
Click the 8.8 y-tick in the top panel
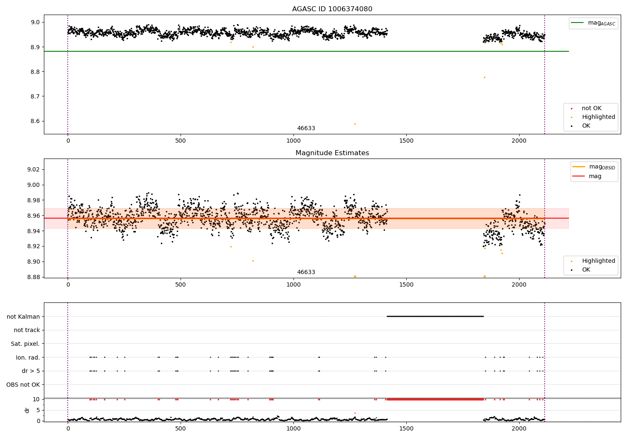point(36,72)
